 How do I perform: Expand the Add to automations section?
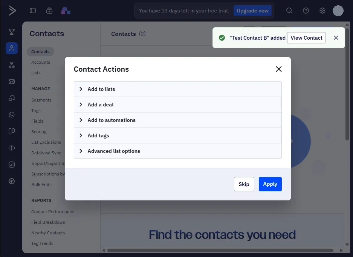(x=177, y=120)
